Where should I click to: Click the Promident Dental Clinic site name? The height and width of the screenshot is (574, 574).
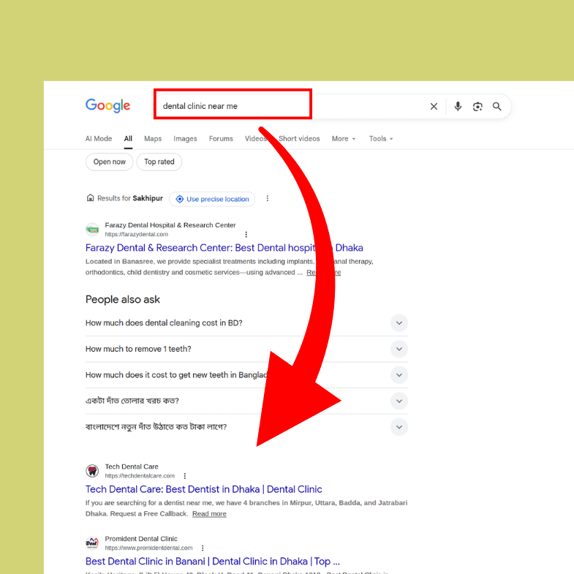click(141, 539)
